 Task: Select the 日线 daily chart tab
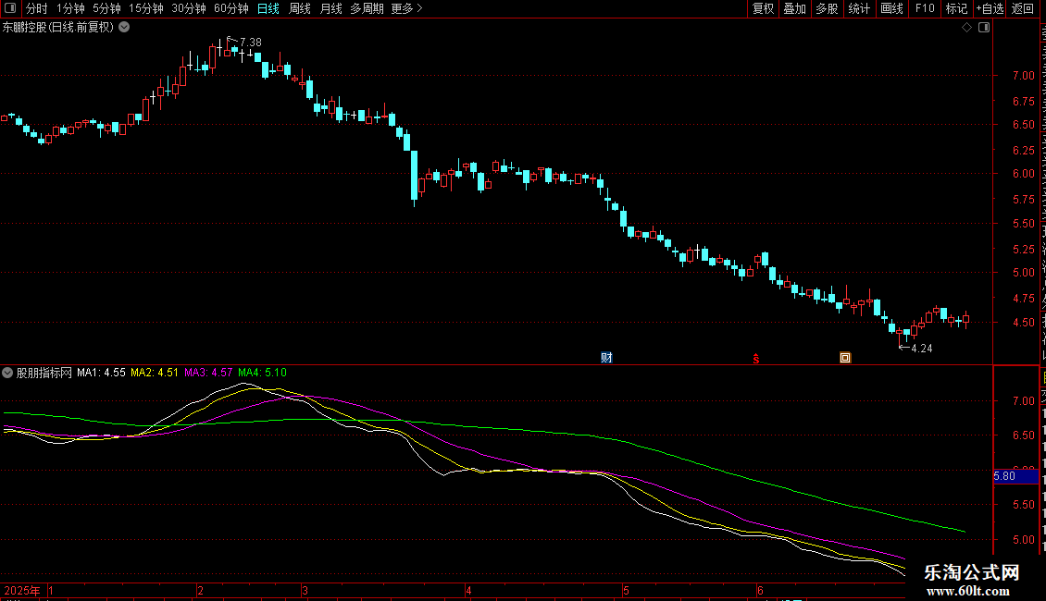point(268,8)
